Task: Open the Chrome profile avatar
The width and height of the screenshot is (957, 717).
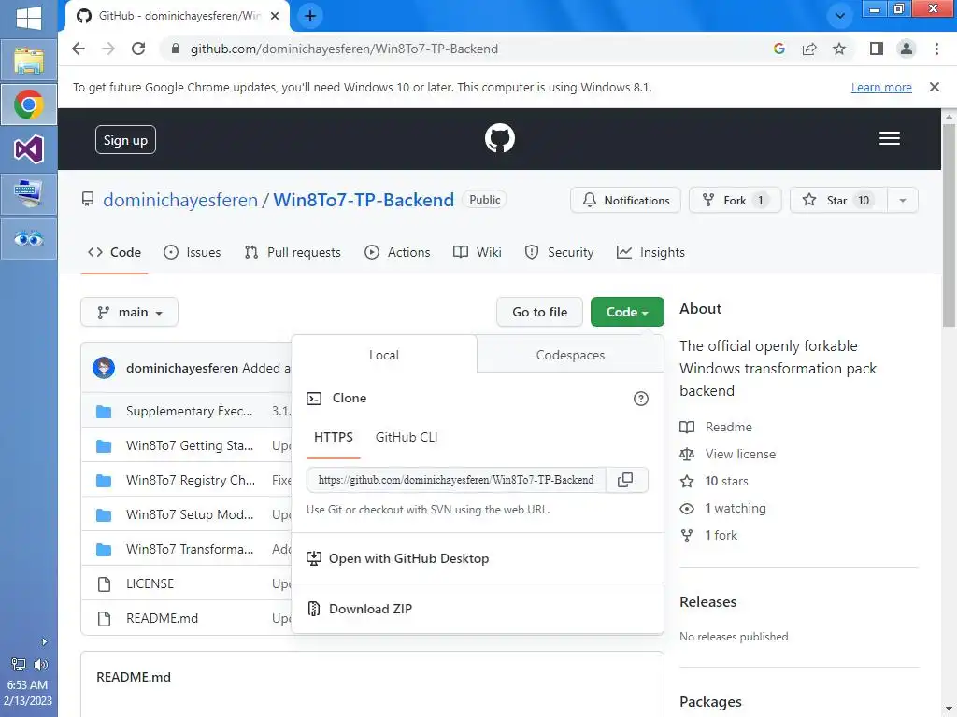Action: tap(907, 49)
